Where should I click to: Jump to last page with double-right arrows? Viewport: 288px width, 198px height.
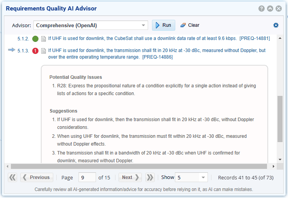tap(150, 177)
